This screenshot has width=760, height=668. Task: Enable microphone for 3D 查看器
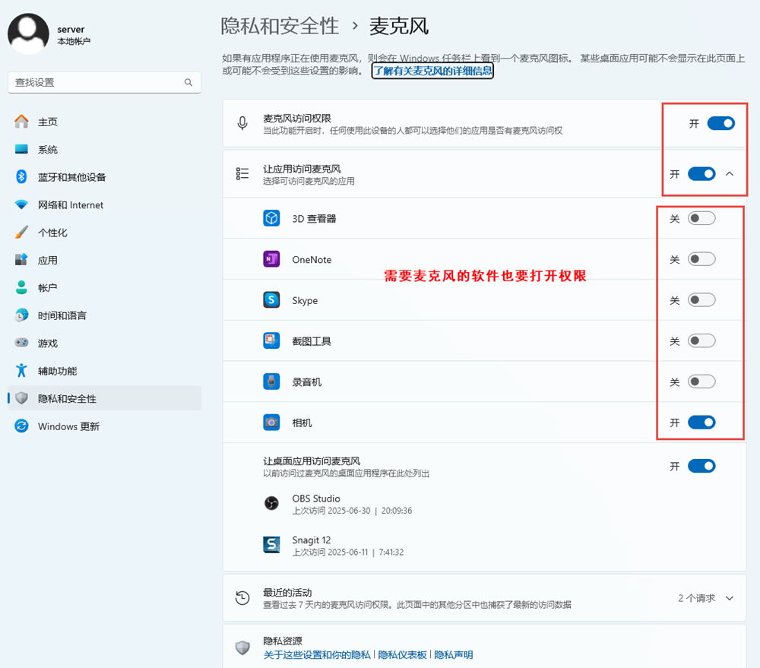coord(701,218)
